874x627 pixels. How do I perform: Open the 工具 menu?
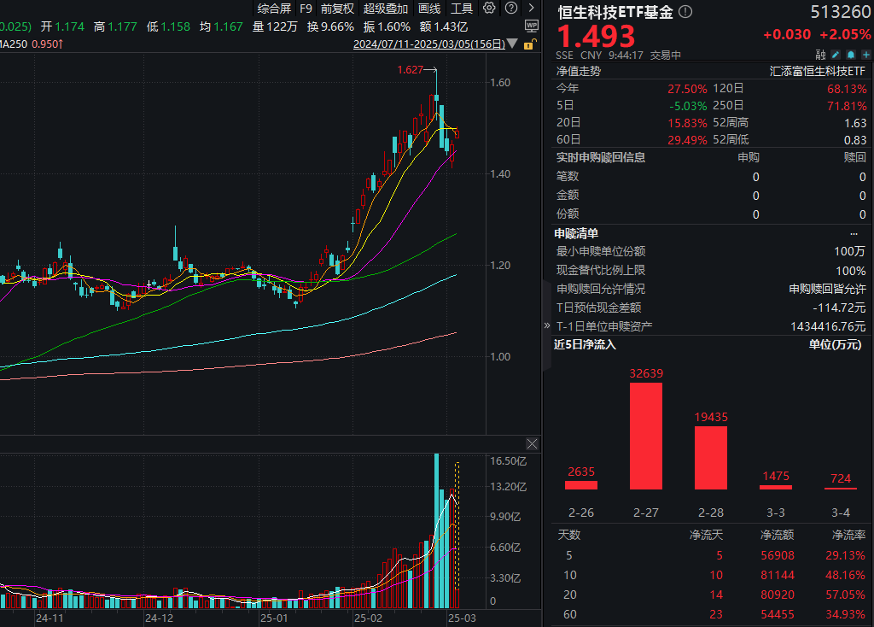tap(462, 9)
